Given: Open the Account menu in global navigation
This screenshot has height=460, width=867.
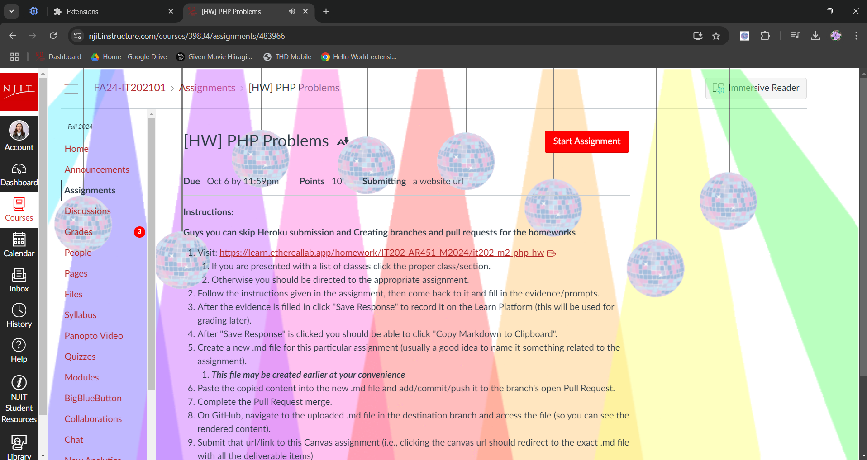Looking at the screenshot, I should click(19, 136).
